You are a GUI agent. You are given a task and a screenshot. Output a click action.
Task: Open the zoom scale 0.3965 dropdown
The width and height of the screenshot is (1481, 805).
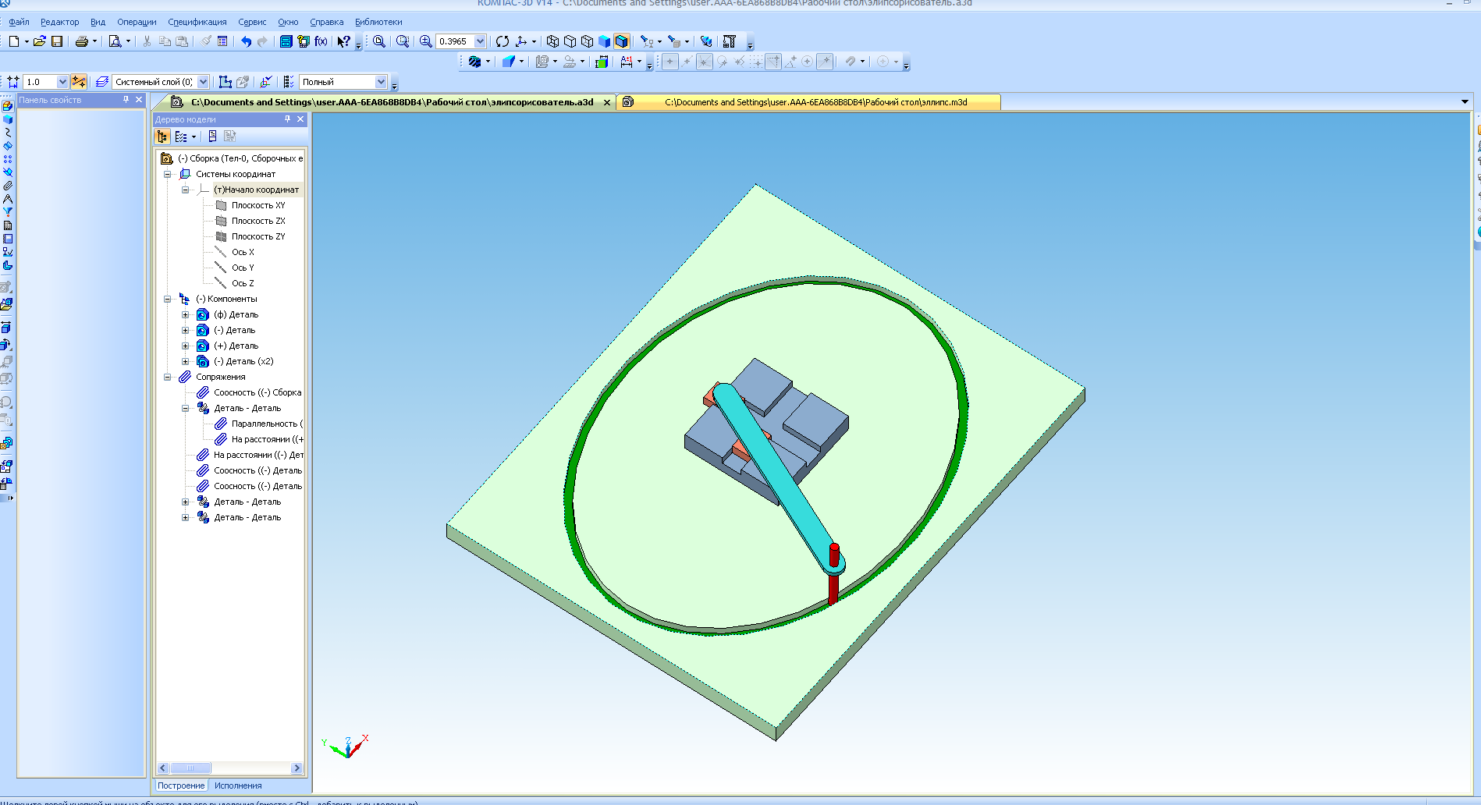[x=480, y=41]
